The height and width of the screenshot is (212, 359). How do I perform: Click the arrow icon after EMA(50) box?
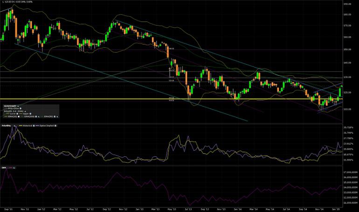(x=57, y=117)
